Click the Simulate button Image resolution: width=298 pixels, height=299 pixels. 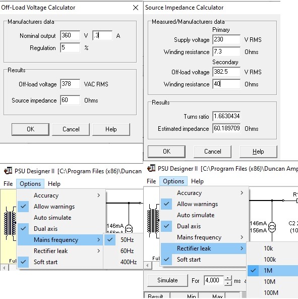[x=167, y=280]
